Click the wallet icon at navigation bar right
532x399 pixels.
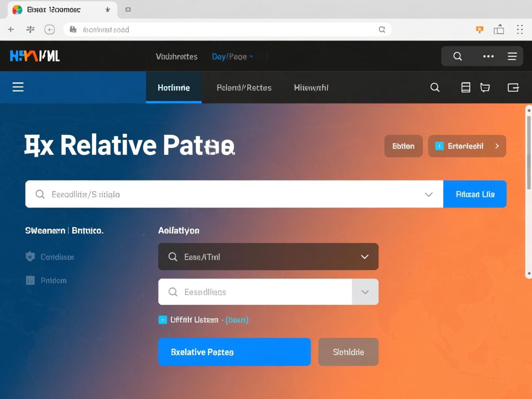coord(513,88)
